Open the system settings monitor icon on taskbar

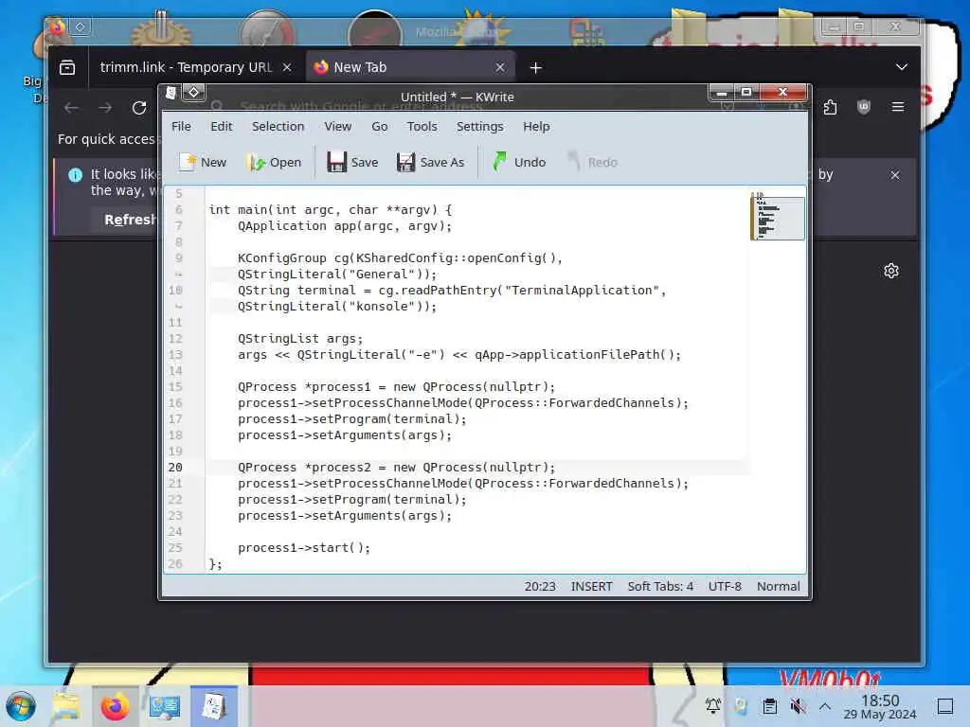click(165, 706)
